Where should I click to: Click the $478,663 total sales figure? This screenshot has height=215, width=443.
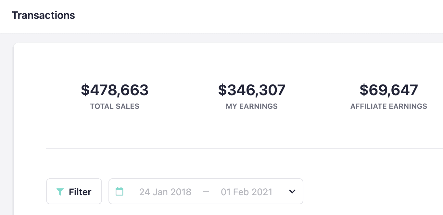(x=115, y=90)
